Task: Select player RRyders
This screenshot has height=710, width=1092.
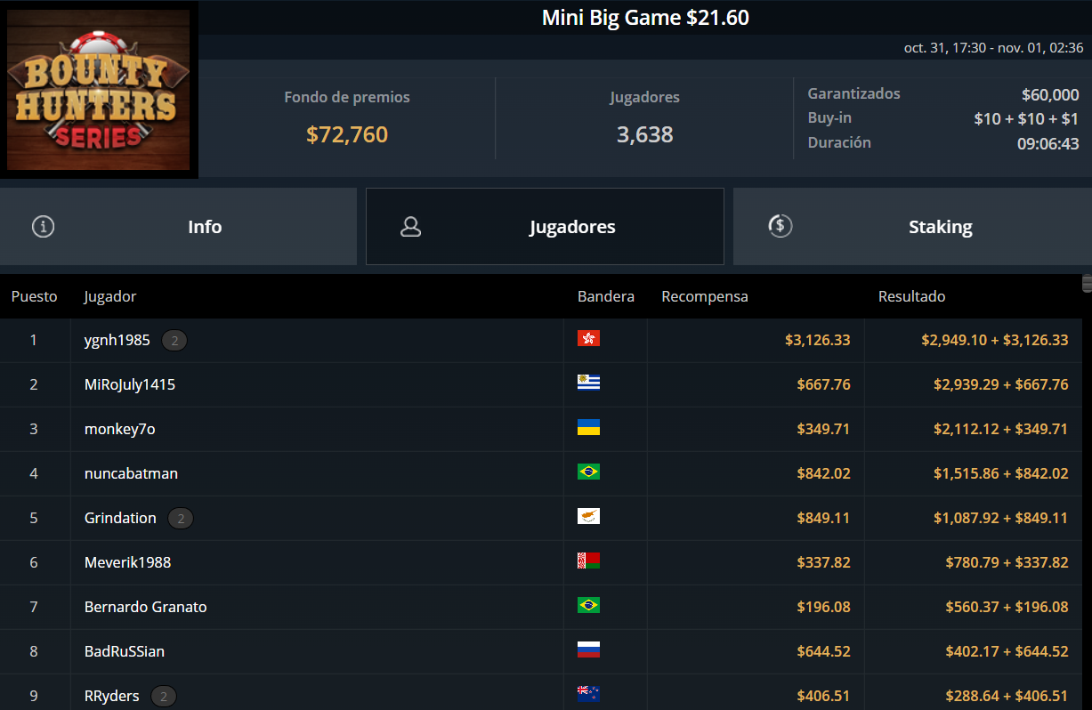Action: tap(112, 696)
